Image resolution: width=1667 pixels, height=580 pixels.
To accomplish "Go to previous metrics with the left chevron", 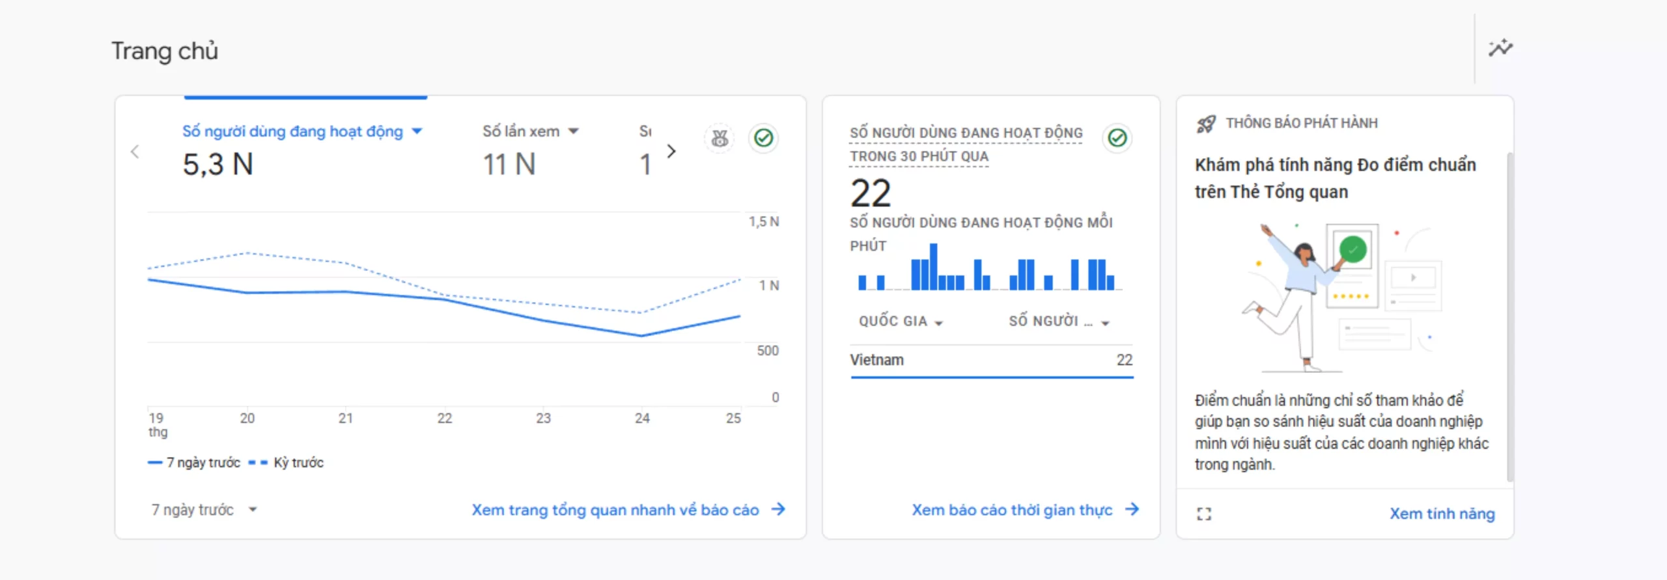I will (x=135, y=152).
